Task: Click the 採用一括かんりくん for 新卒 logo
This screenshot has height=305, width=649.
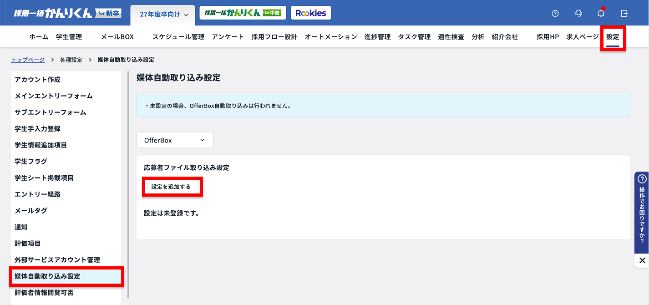Action: [x=67, y=13]
